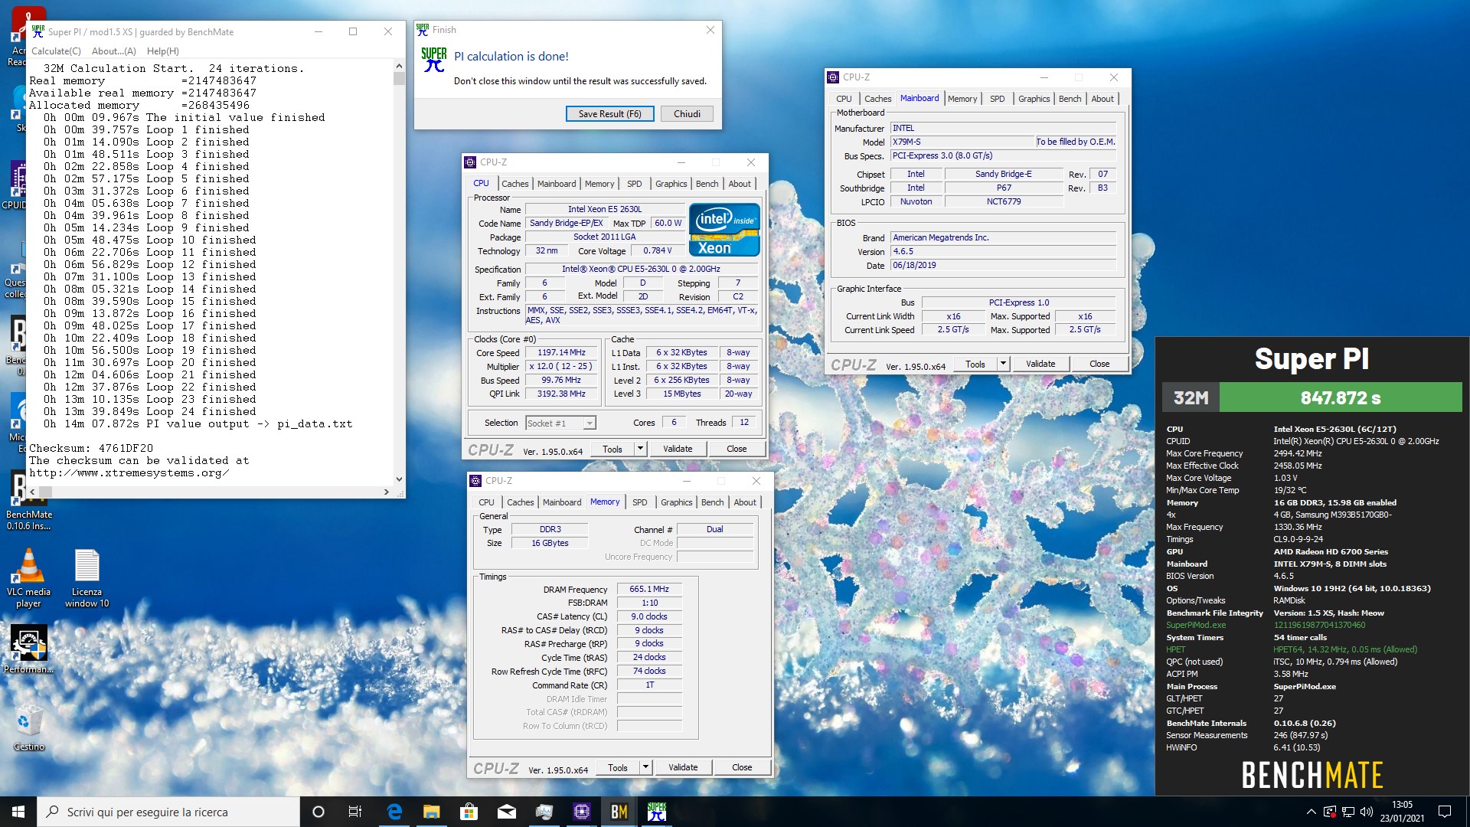The image size is (1470, 827).
Task: Open the taskbar app right of Mail
Action: pos(544,812)
